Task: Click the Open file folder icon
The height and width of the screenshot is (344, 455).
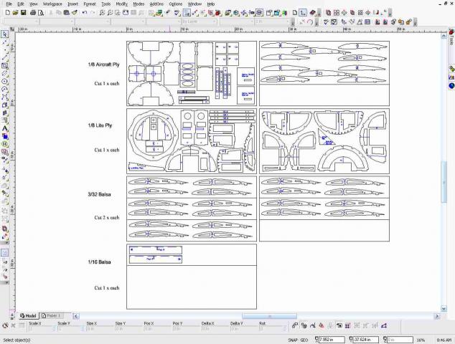Action: (12, 12)
